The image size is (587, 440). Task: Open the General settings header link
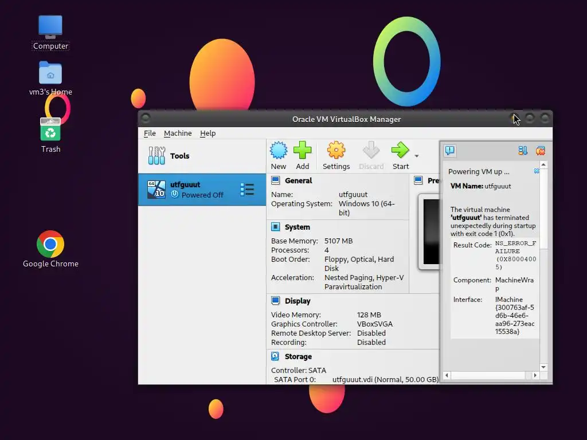[x=298, y=180]
